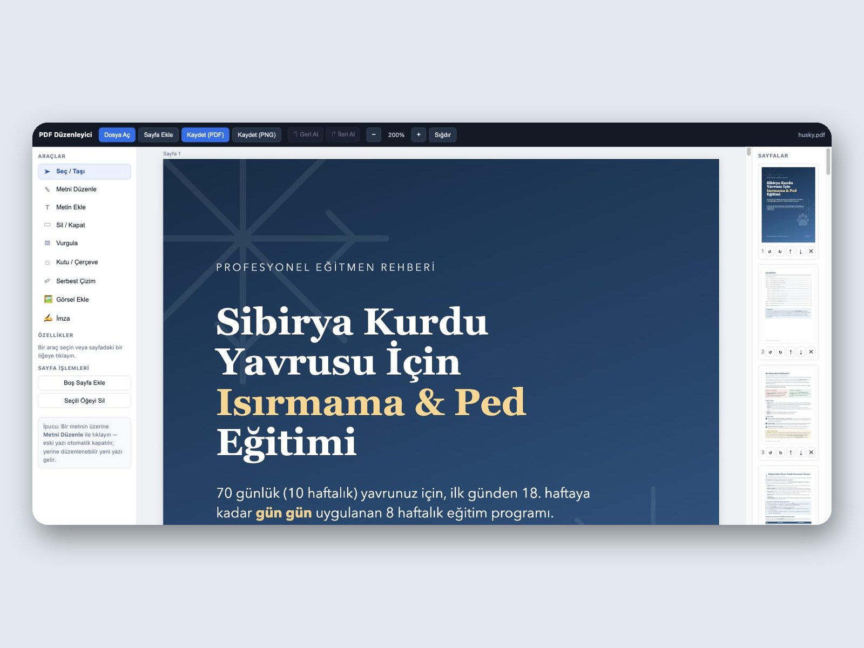
Task: Move page 2 down
Action: coord(801,352)
